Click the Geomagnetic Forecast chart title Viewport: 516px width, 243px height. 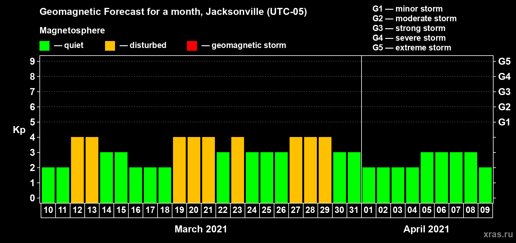[x=173, y=12]
